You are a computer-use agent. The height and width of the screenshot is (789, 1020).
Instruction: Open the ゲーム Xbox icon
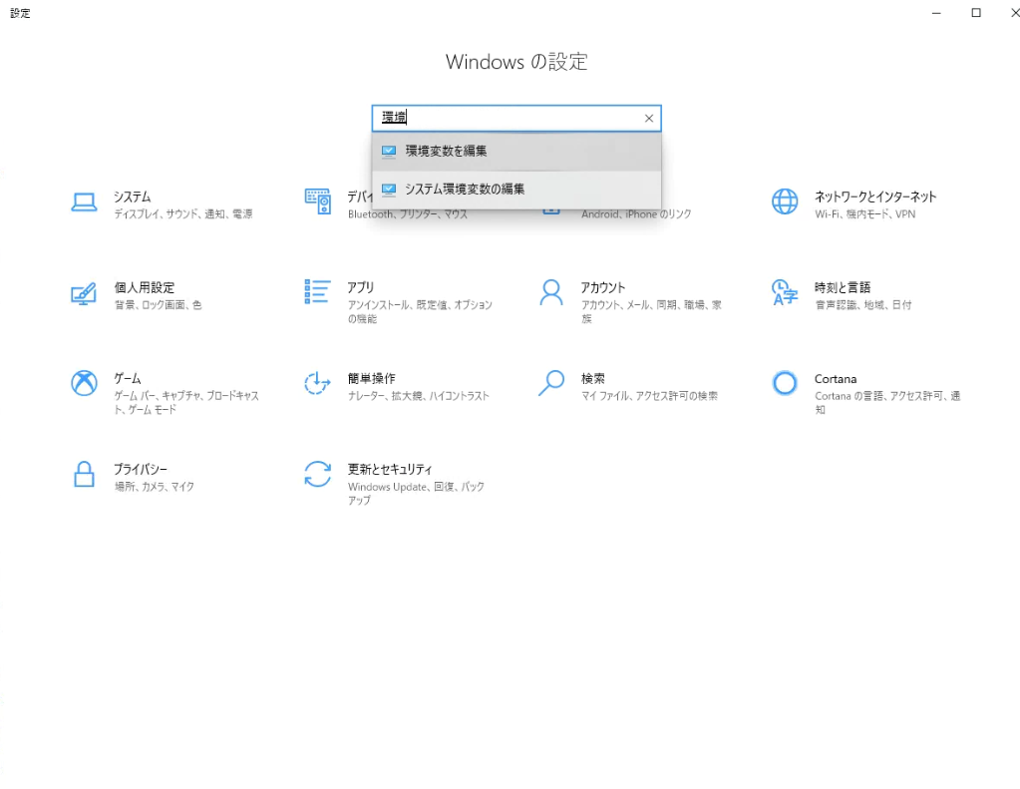(x=84, y=383)
